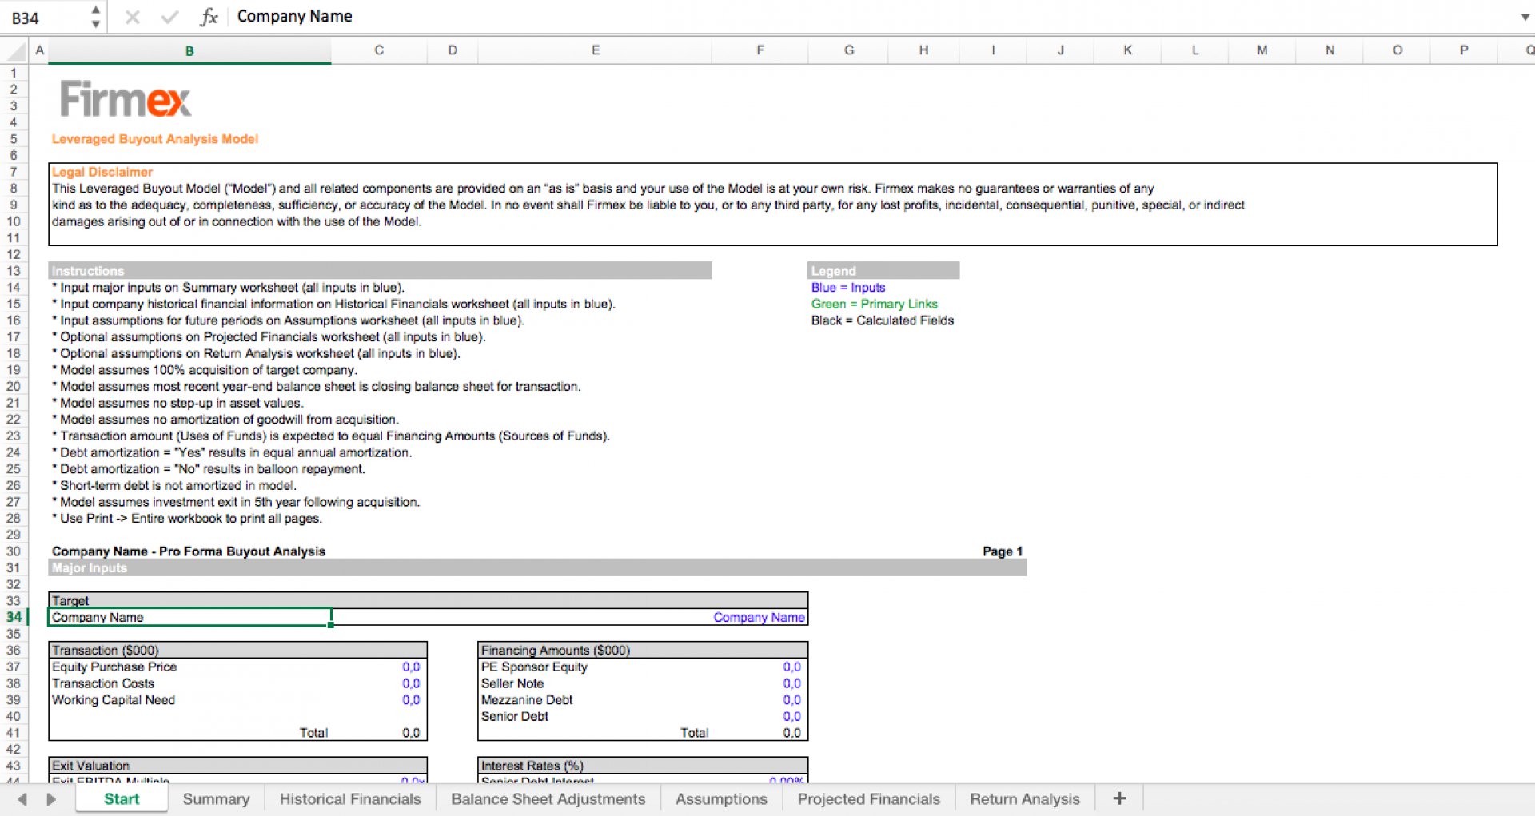The image size is (1535, 816).
Task: Open the Name Box dropdown stepper
Action: [96, 17]
